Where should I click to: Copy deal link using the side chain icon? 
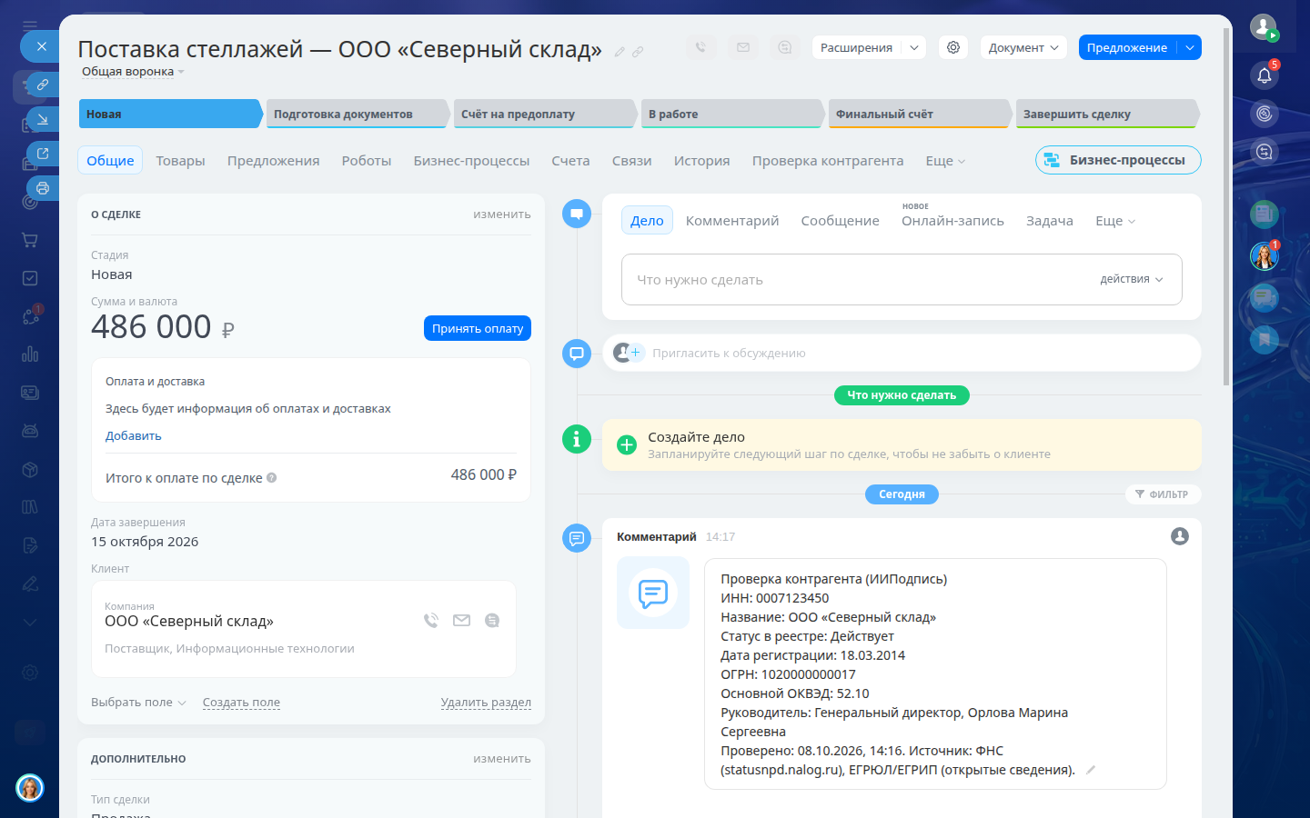42,85
